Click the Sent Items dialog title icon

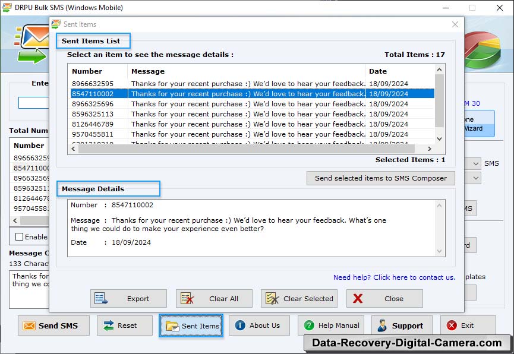pyautogui.click(x=56, y=24)
